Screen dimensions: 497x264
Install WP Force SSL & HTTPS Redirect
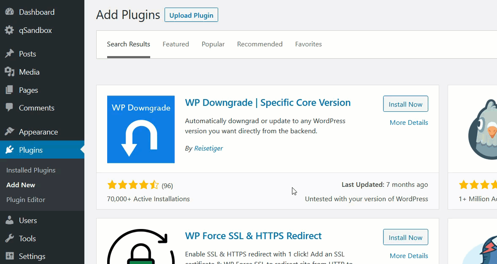[x=405, y=237]
